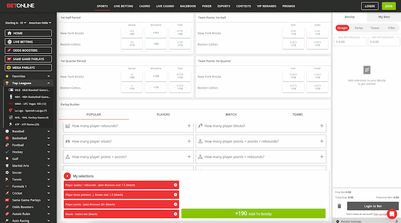
Task: Click the betslip trash icon
Action: (x=339, y=206)
